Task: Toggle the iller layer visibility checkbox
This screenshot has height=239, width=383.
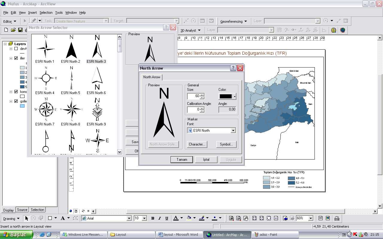Action: 16,58
